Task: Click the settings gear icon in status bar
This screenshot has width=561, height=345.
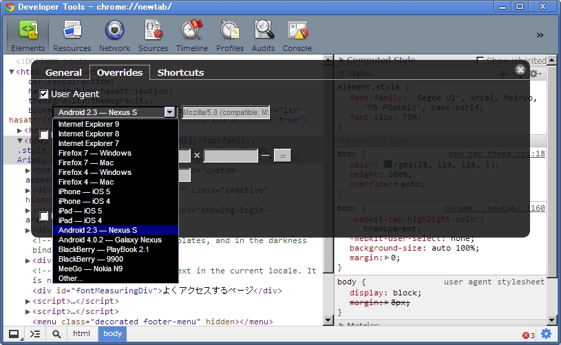Action: 546,334
